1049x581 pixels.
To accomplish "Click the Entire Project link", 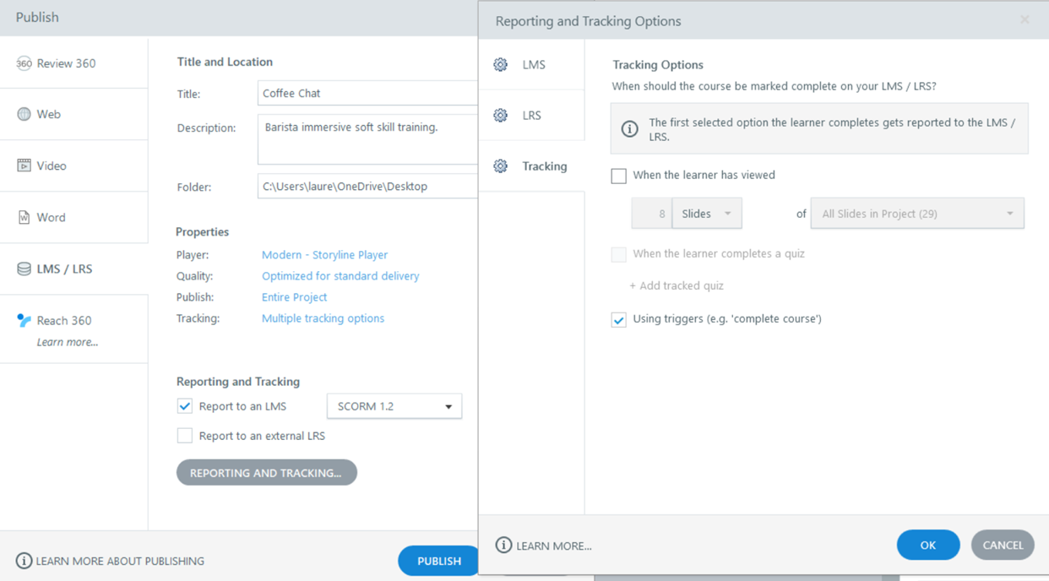I will [294, 296].
